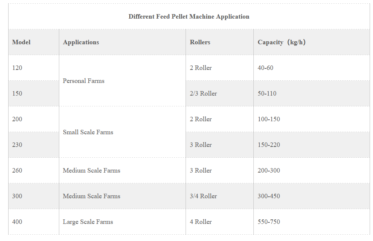Screen dimensions: 373x241
Task: Click the model 150 cell
Action: pyautogui.click(x=17, y=93)
